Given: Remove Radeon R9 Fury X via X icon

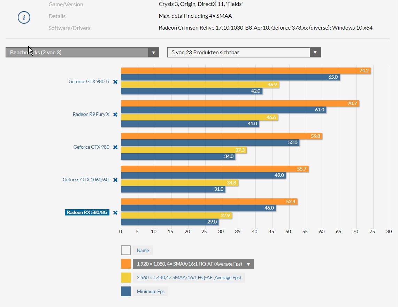Looking at the screenshot, I should point(115,115).
